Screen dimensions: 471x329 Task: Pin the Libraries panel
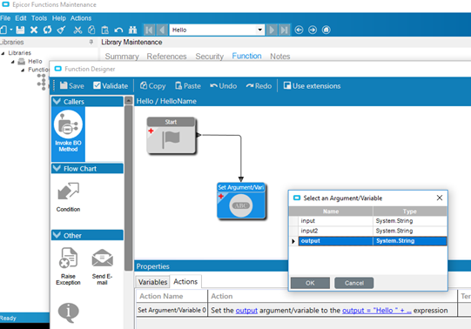click(91, 42)
